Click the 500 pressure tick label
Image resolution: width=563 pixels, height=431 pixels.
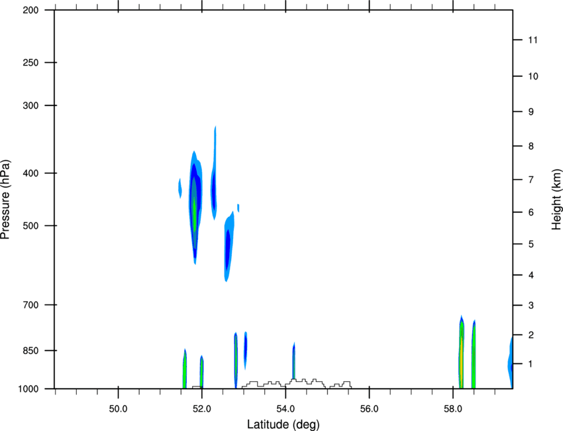(30, 225)
